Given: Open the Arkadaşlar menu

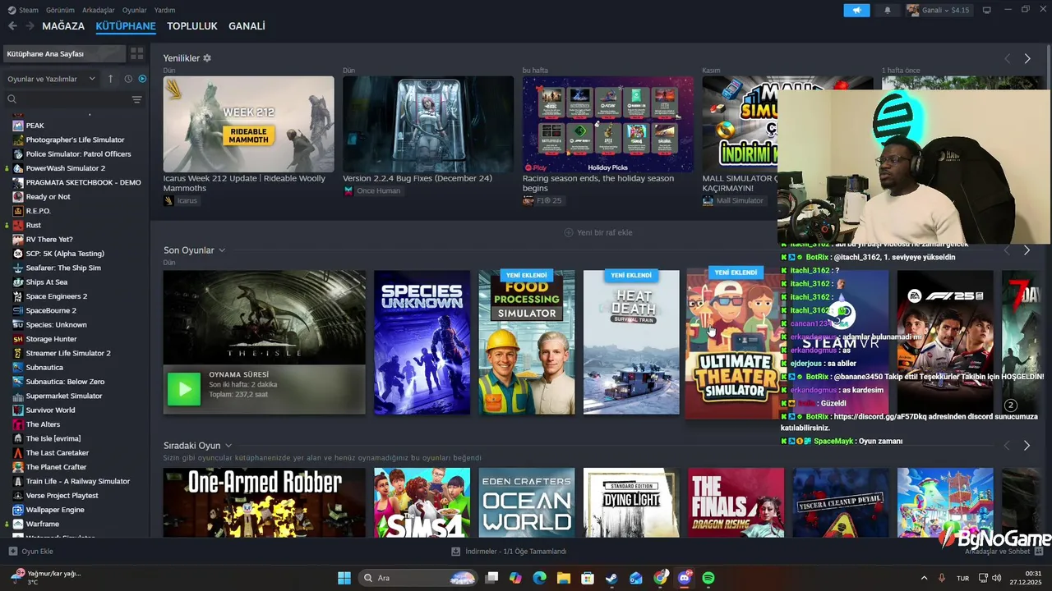Looking at the screenshot, I should [x=98, y=10].
